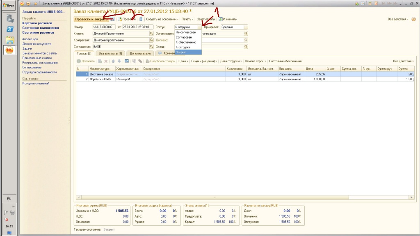Viewport: 420px width, 236px height.
Task: Open Windows Explorer folder icon in taskbar
Action: (10, 40)
